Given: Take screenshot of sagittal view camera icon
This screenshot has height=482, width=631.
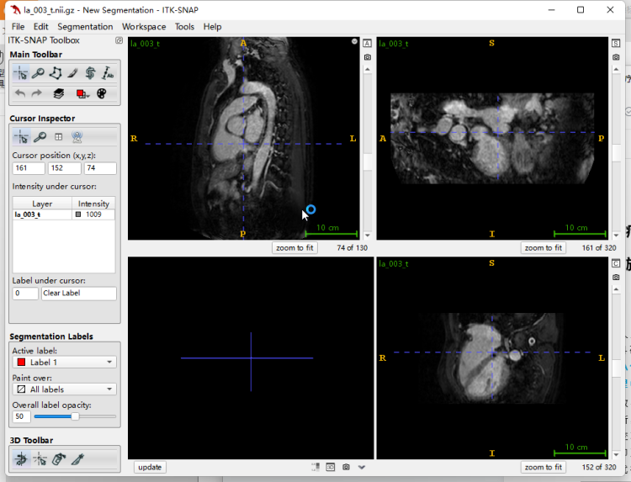Looking at the screenshot, I should [x=616, y=57].
